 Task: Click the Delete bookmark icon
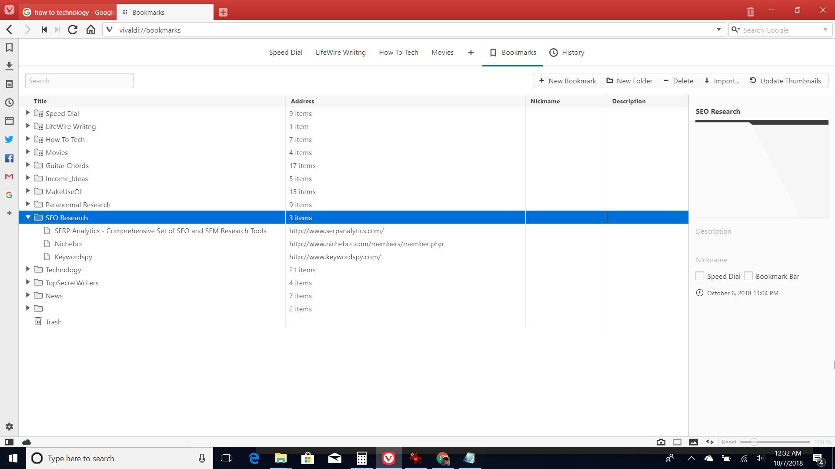point(678,81)
